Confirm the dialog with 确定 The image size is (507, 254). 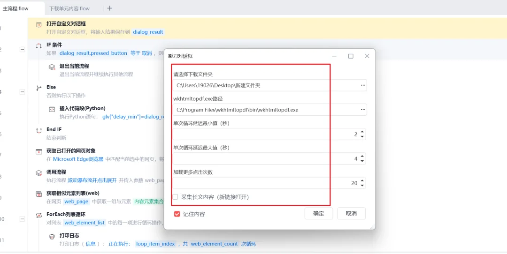318,213
